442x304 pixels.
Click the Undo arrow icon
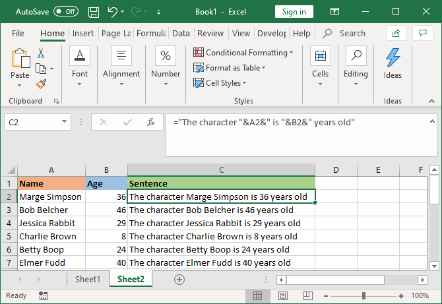point(113,12)
